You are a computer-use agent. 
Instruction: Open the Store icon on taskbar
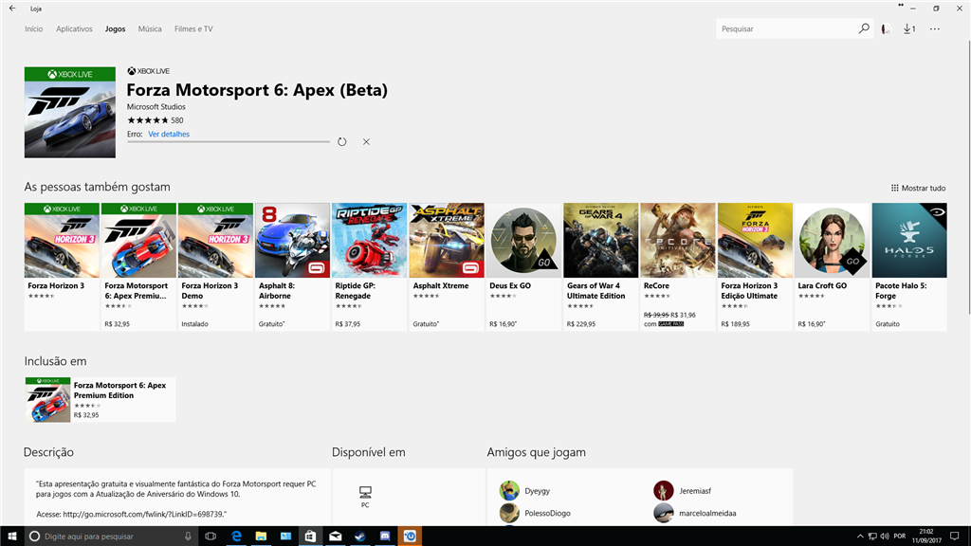click(310, 537)
